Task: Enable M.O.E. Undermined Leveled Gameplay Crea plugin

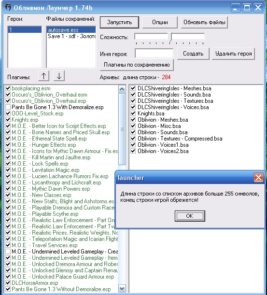Action: click(8, 252)
